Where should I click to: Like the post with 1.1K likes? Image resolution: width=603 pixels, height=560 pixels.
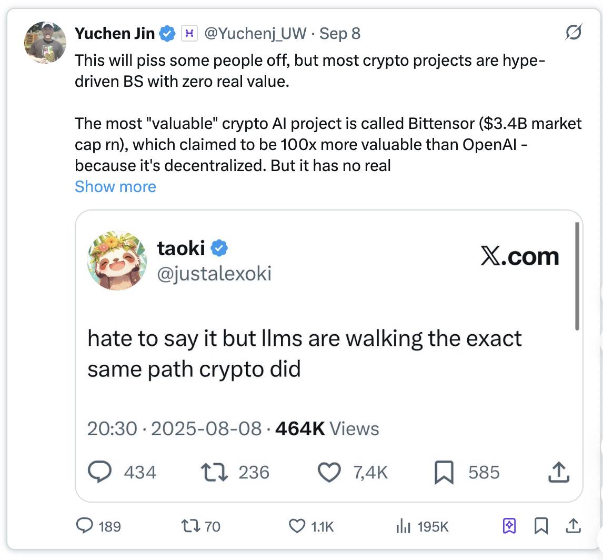298,526
